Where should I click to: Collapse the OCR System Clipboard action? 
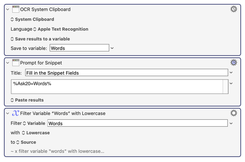point(8,9)
